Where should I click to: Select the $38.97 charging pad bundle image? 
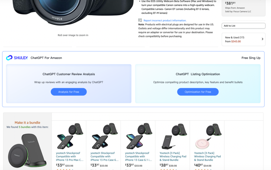click(174, 136)
